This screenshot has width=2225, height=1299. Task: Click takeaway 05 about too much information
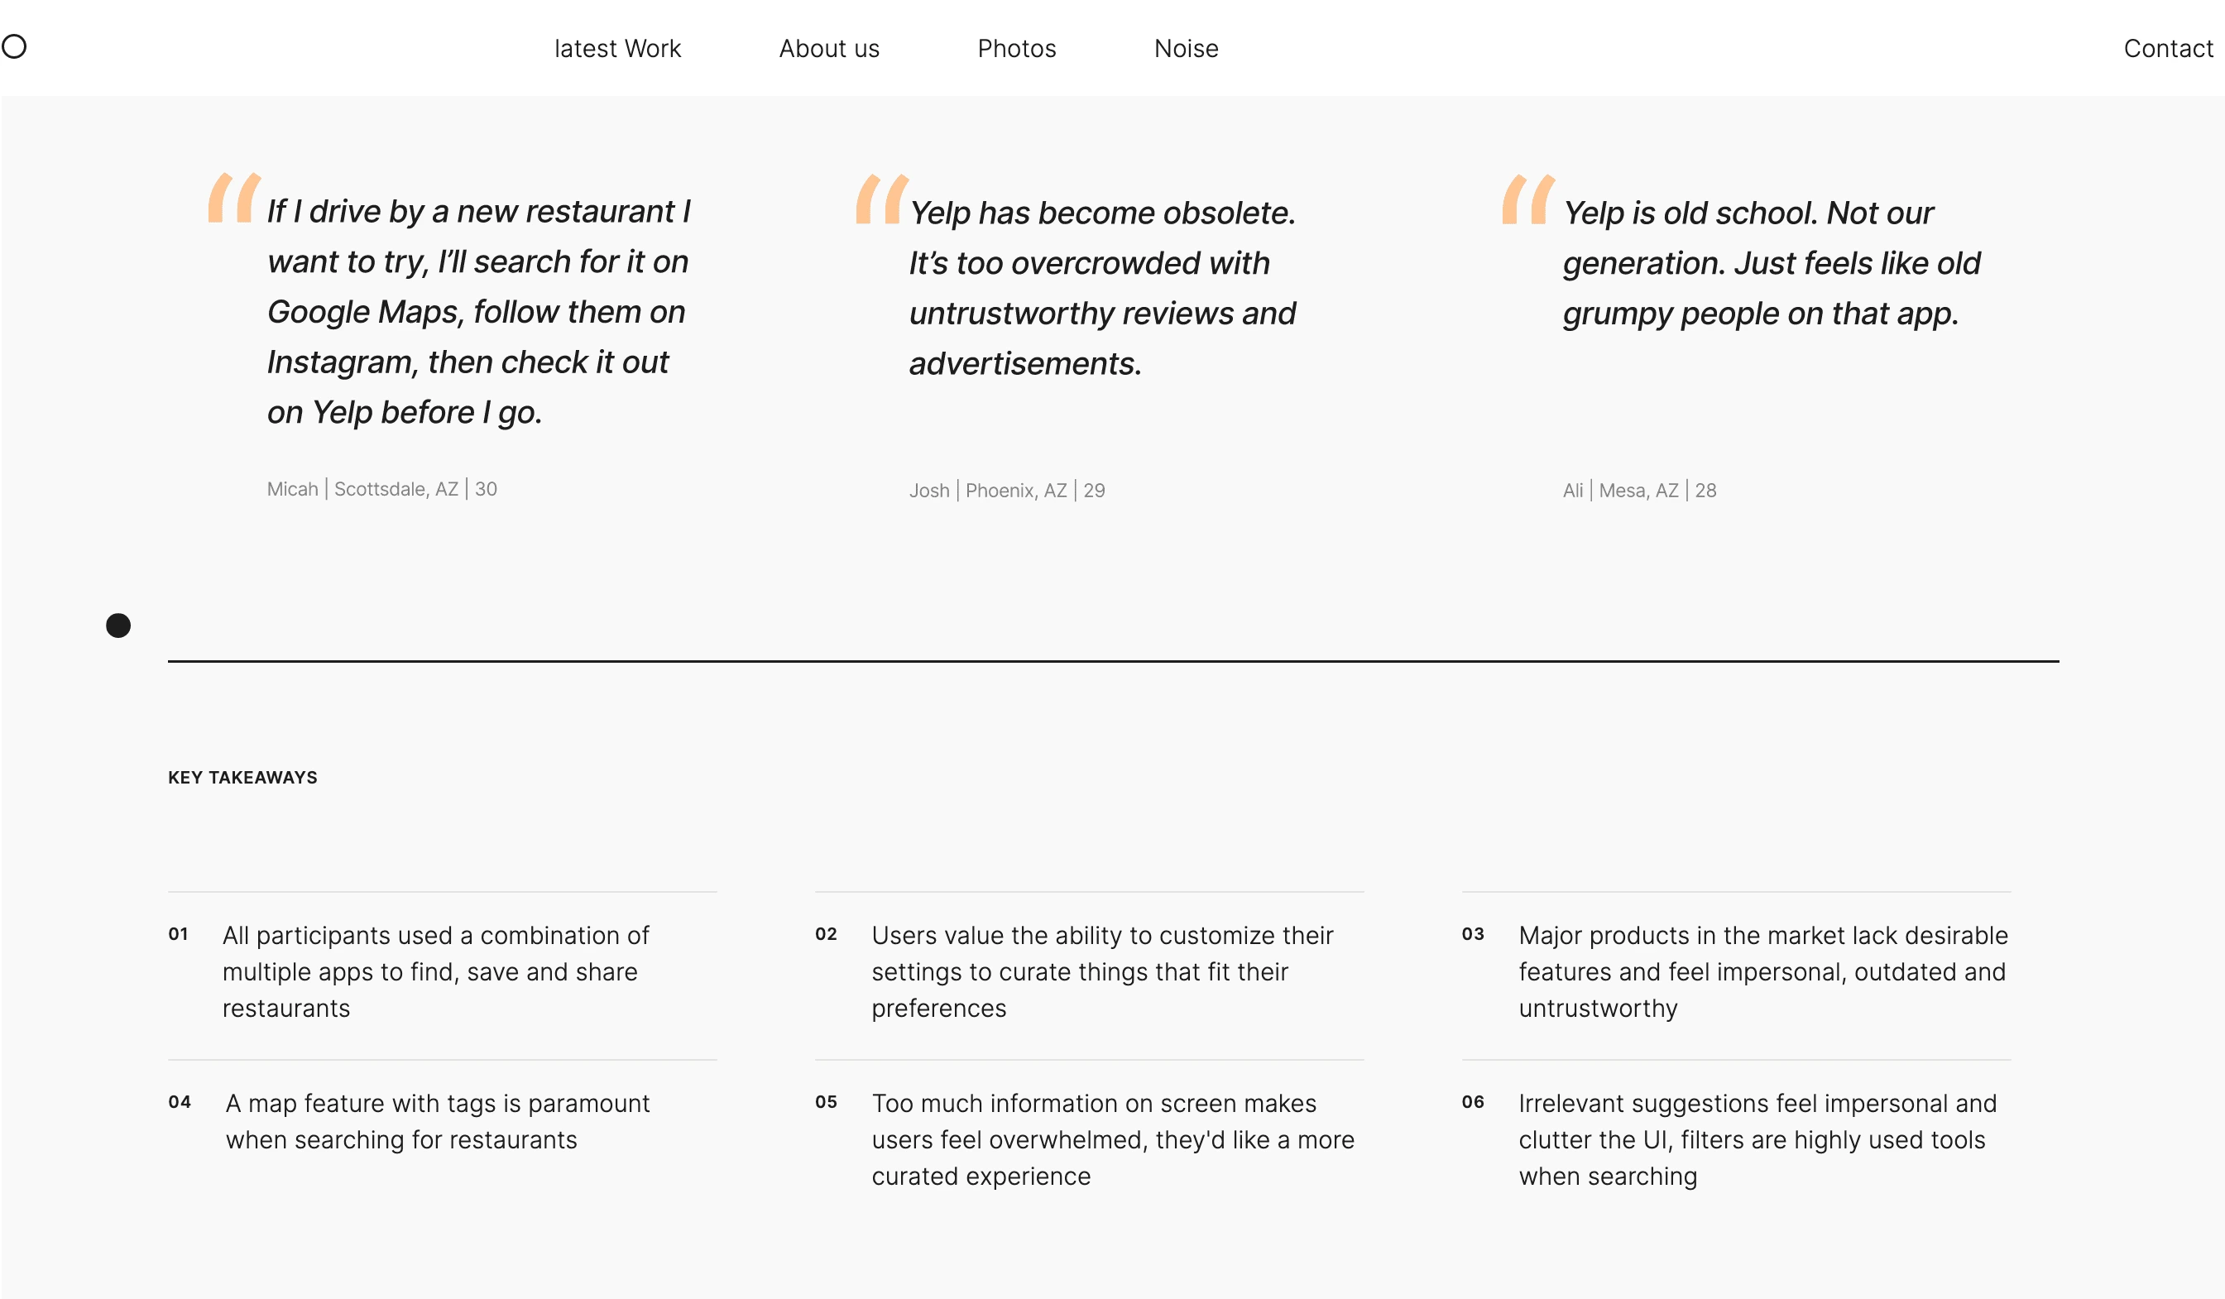click(1090, 1139)
